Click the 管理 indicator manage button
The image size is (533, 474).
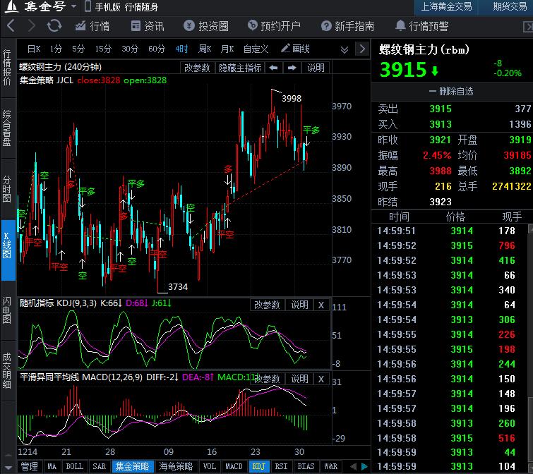[x=30, y=466]
